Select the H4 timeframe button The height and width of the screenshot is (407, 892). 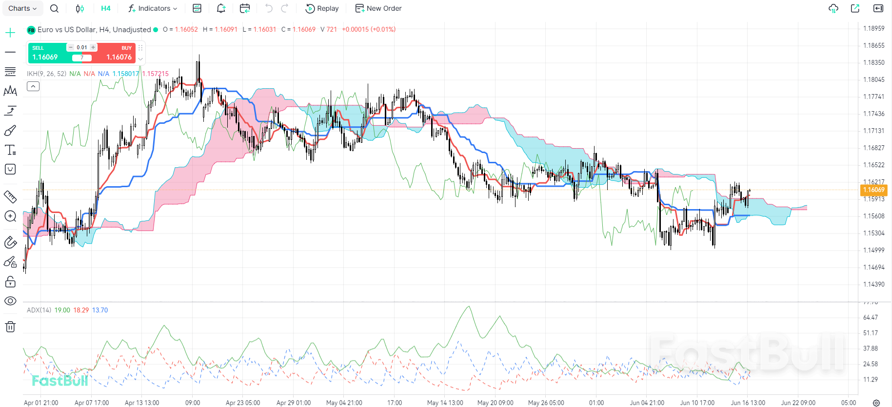tap(106, 8)
